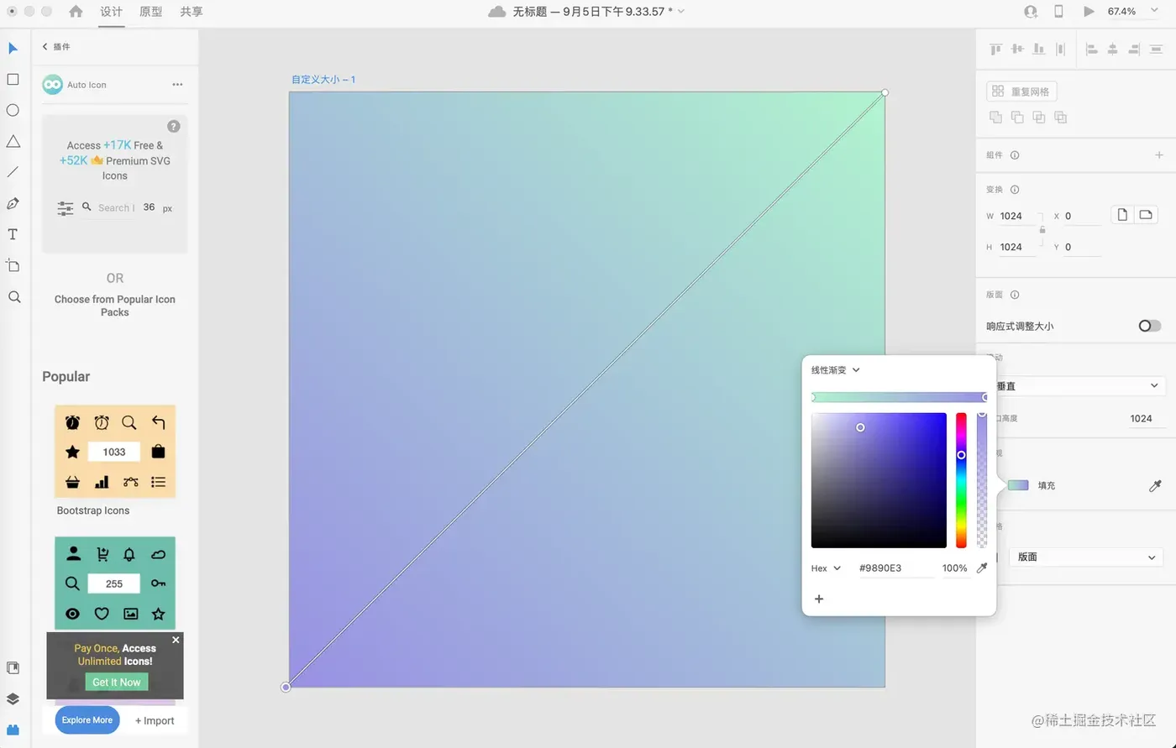1176x748 pixels.
Task: Open the 垂直 scrolling dropdown
Action: pos(1079,385)
